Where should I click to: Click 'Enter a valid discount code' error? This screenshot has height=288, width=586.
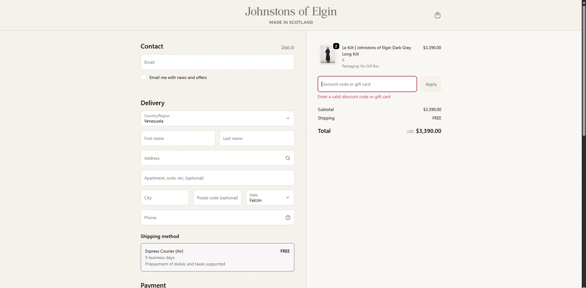pos(354,97)
